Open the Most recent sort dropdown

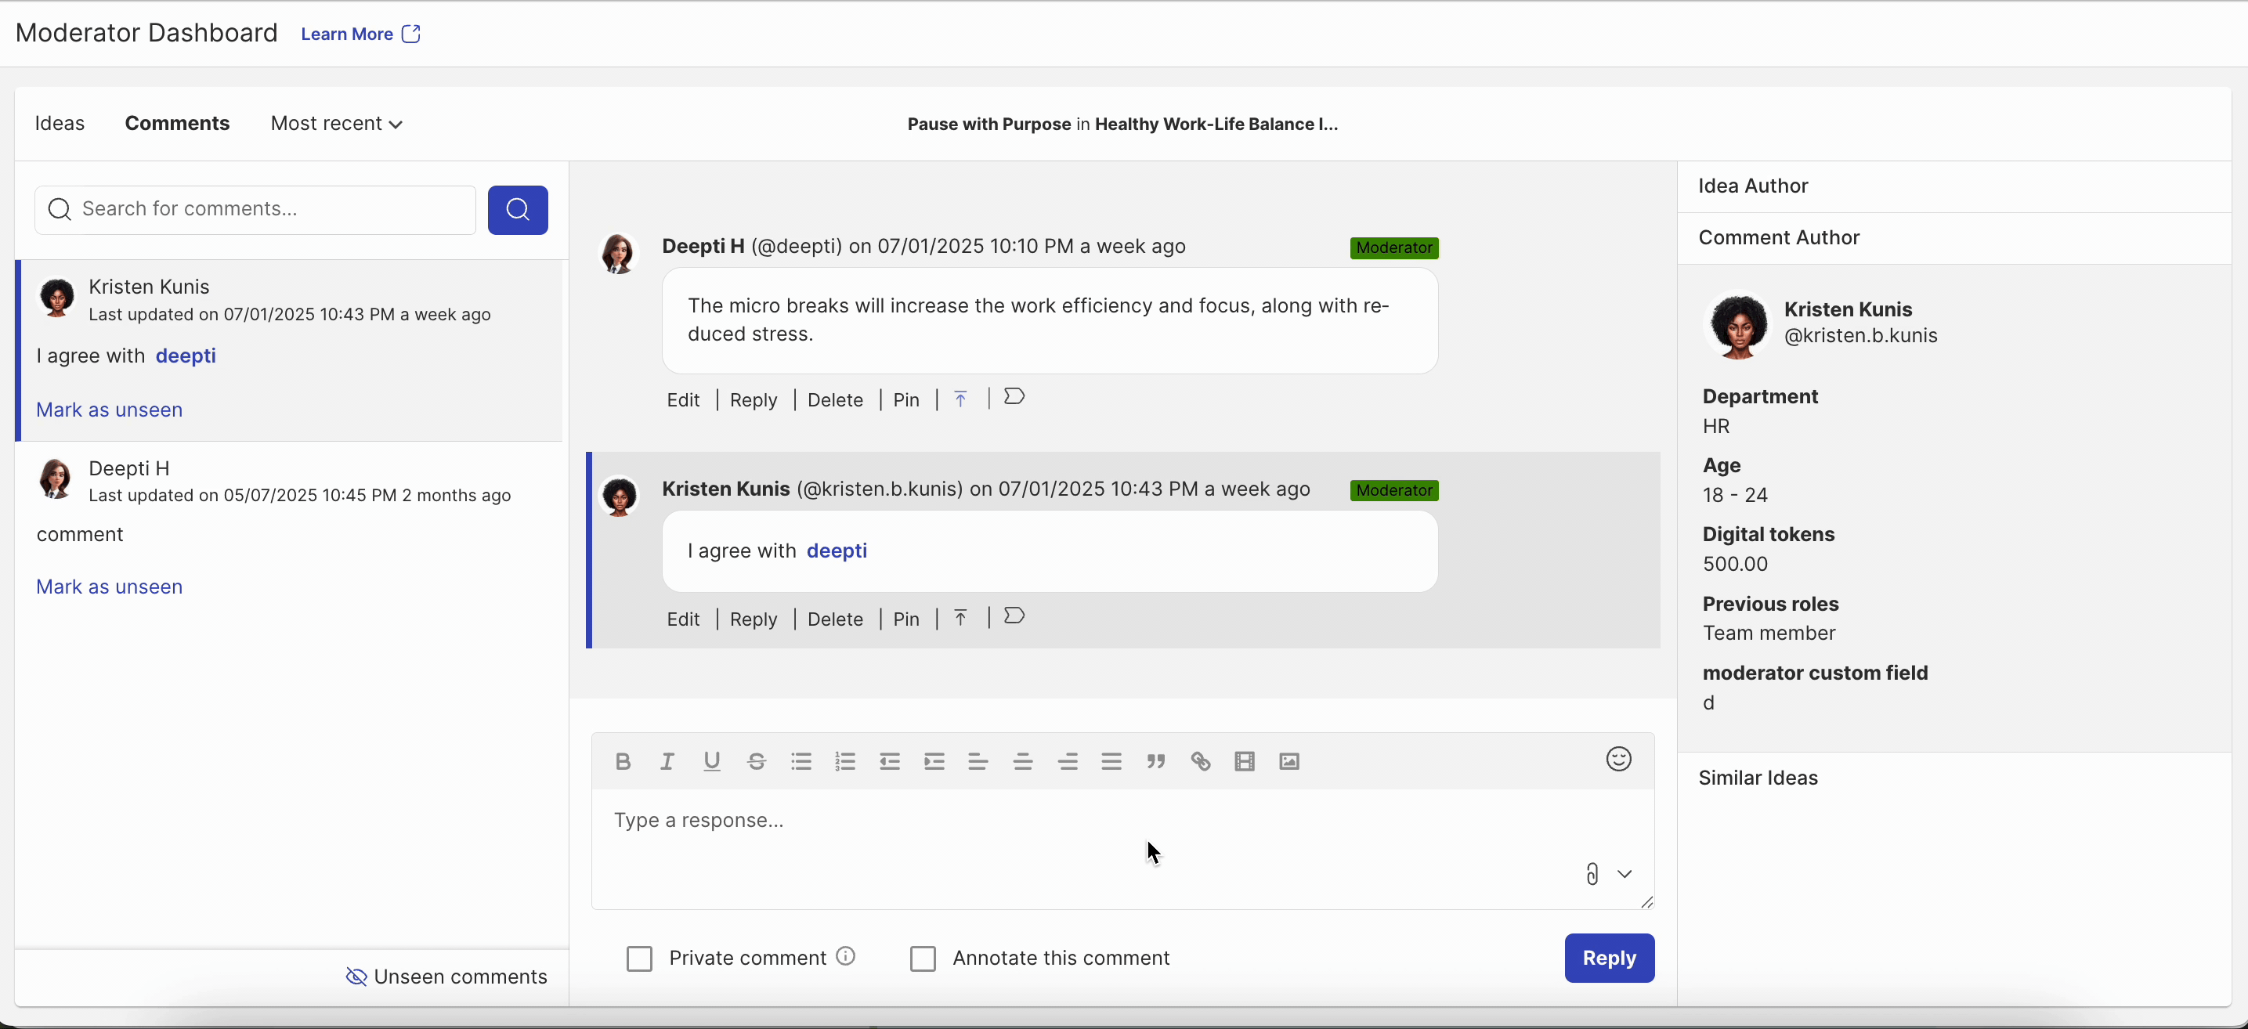[x=336, y=124]
